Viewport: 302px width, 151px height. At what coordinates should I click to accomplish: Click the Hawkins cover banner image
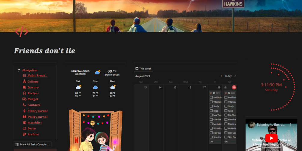click(151, 16)
